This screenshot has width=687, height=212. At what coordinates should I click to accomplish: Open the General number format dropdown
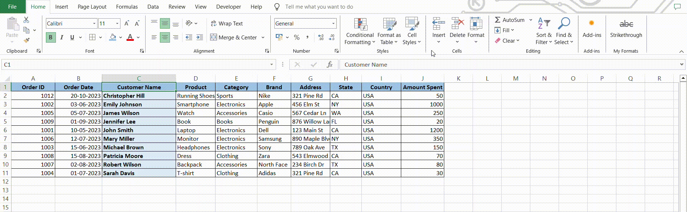333,24
